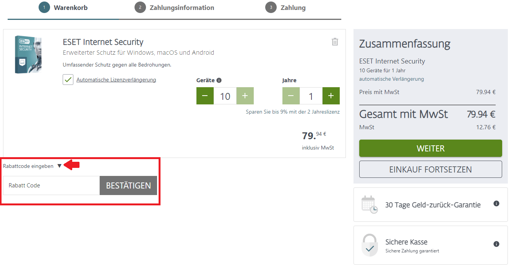This screenshot has width=514, height=270.
Task: Open info icon for 30 Tage Geld-zurück-Garantie
Action: (x=496, y=203)
